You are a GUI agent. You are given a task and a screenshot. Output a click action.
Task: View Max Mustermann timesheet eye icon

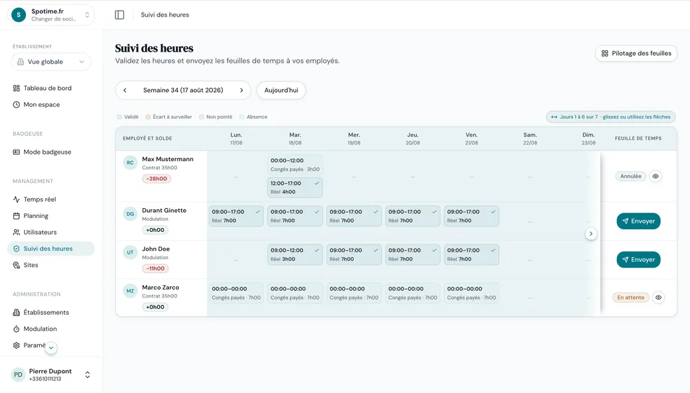point(655,176)
